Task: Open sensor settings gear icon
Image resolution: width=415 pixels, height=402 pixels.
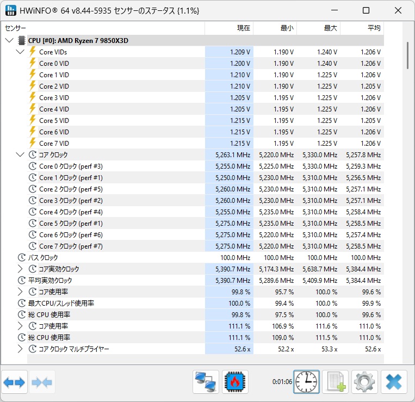Action: click(364, 382)
